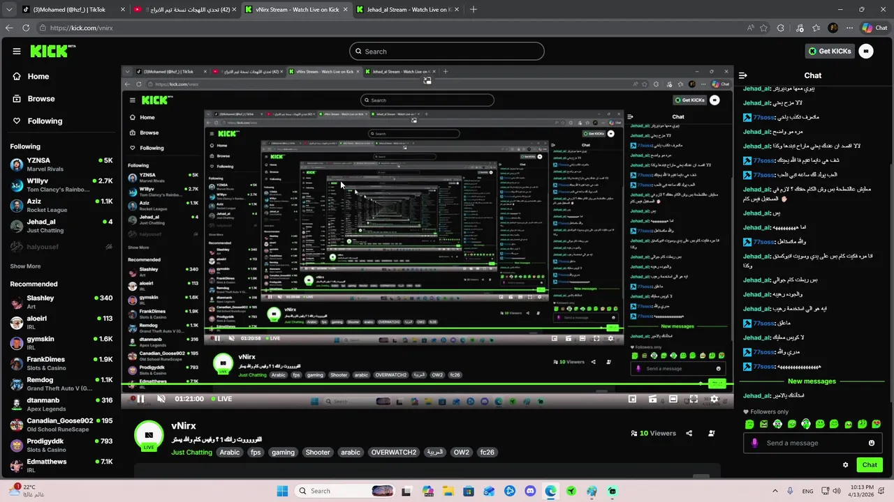
Task: Close the vNirx Stream tab
Action: pyautogui.click(x=345, y=10)
